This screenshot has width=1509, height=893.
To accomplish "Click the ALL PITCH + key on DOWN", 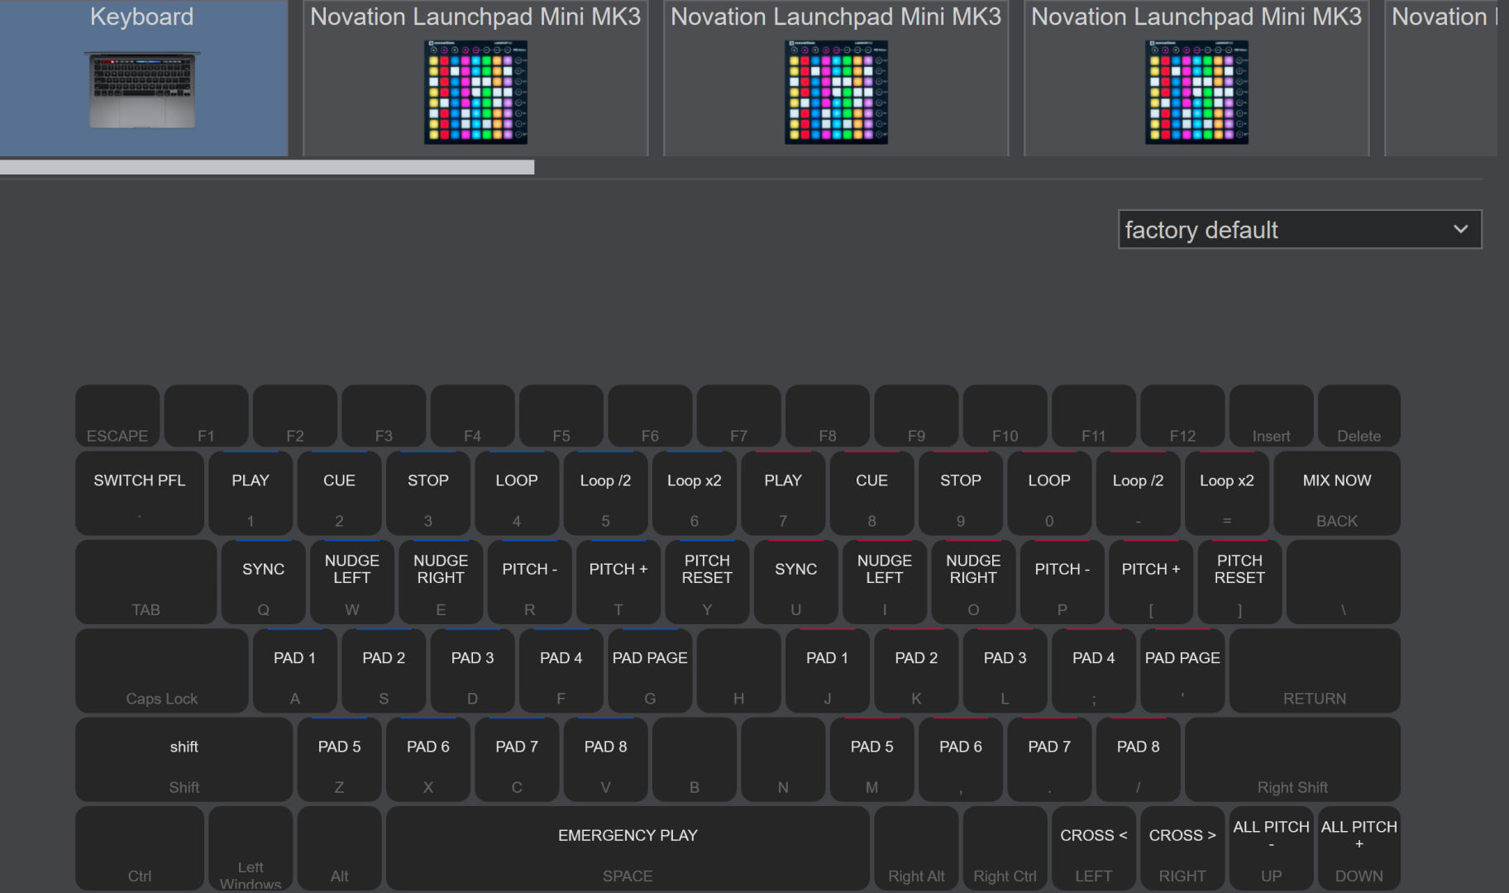I will pos(1359,848).
